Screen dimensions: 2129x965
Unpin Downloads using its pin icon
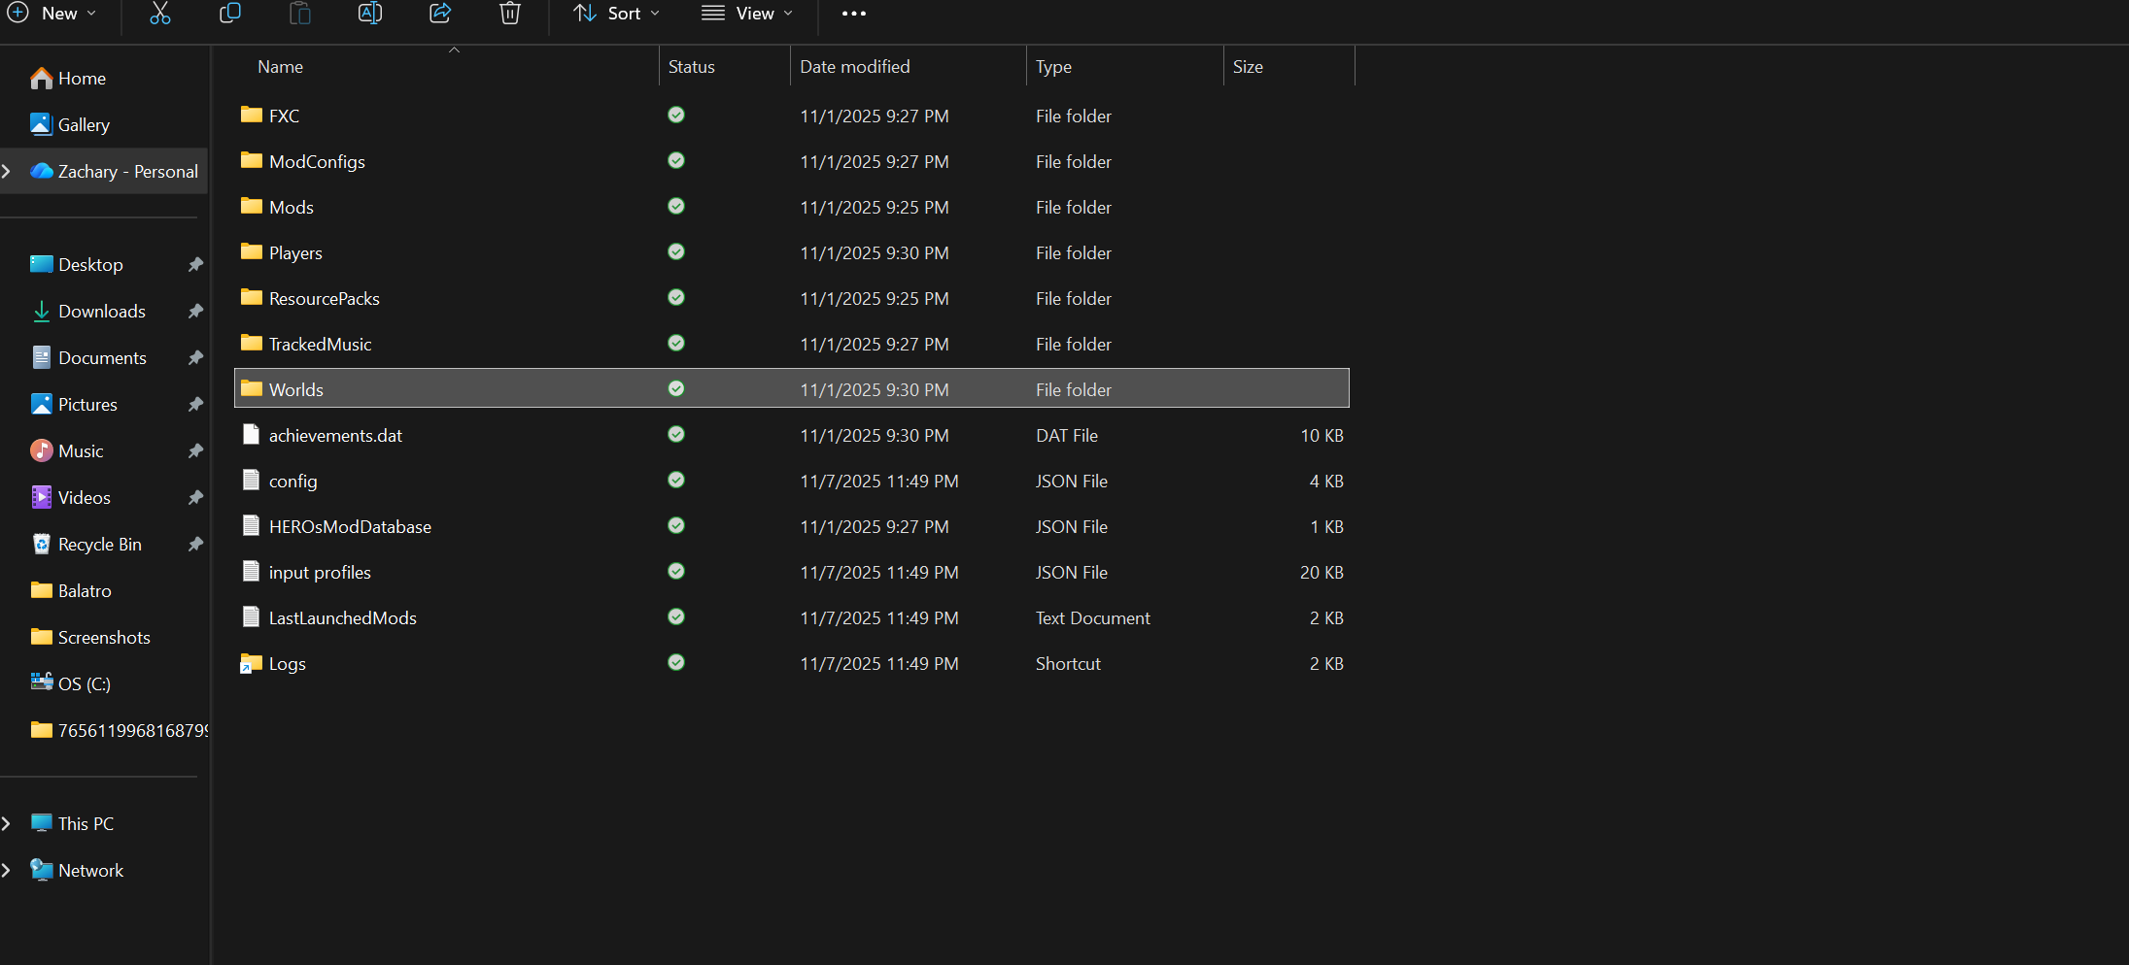[x=195, y=312]
